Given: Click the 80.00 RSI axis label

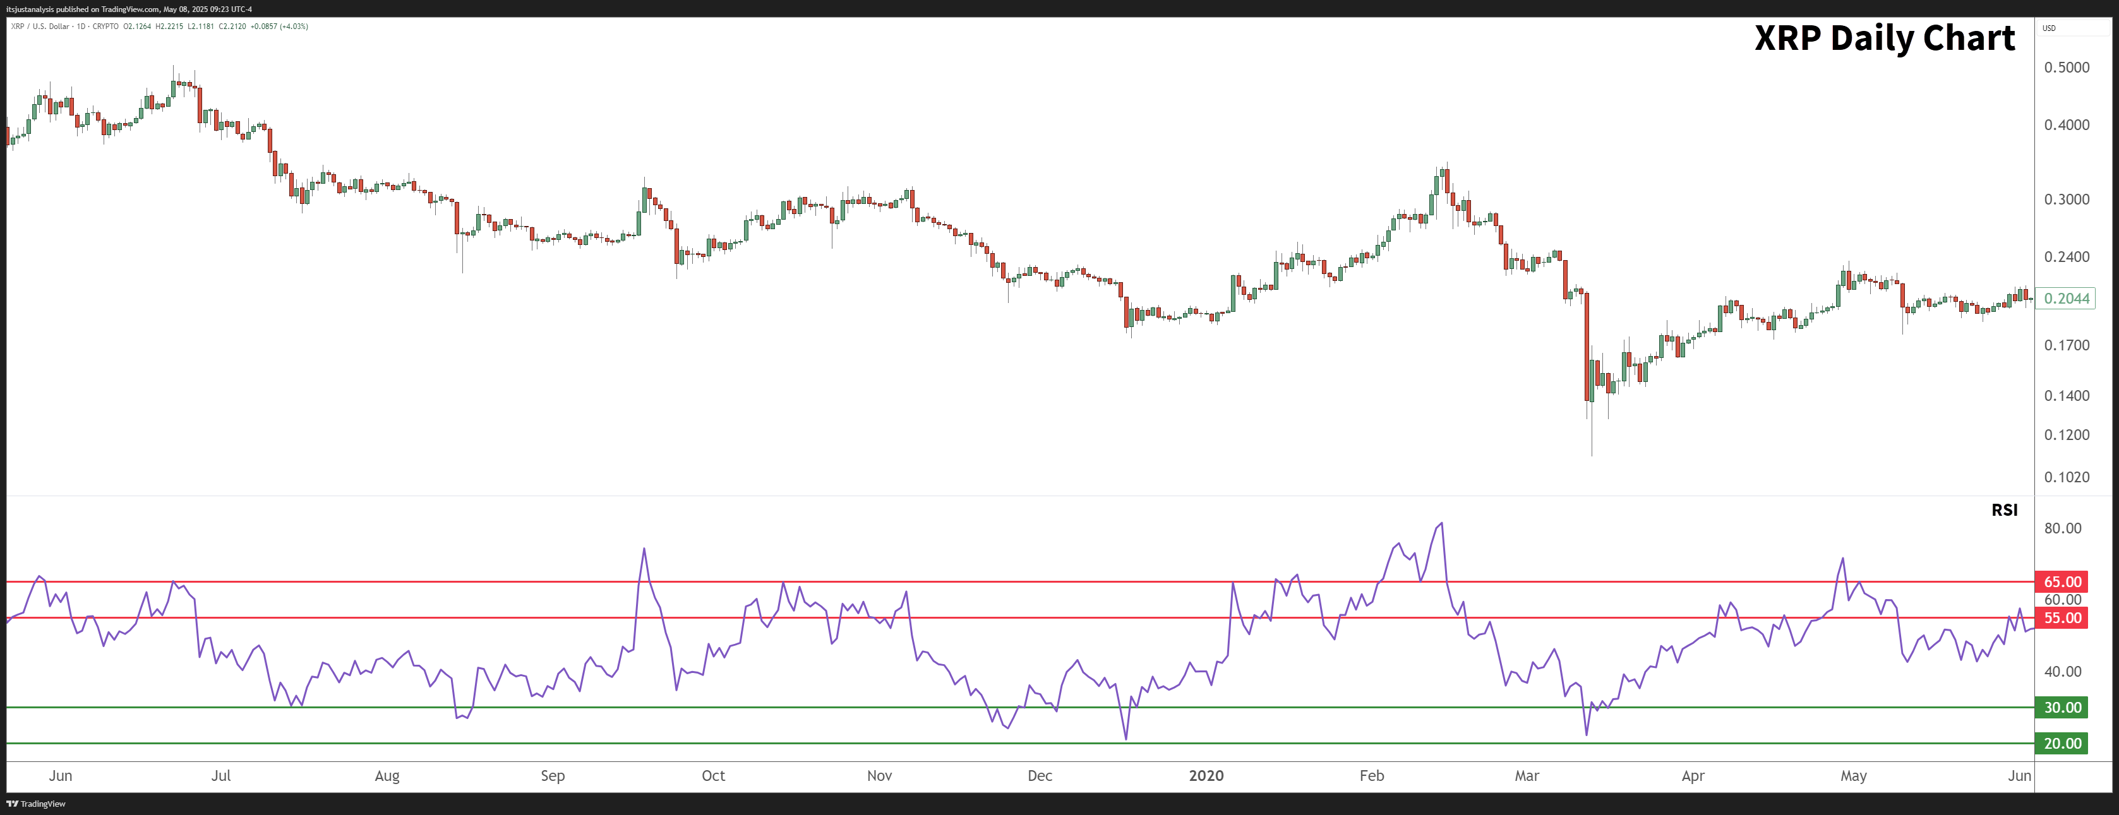Looking at the screenshot, I should [2062, 528].
